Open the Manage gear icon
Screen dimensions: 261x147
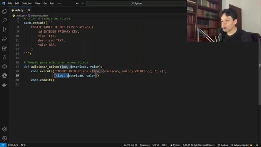coord(4,138)
